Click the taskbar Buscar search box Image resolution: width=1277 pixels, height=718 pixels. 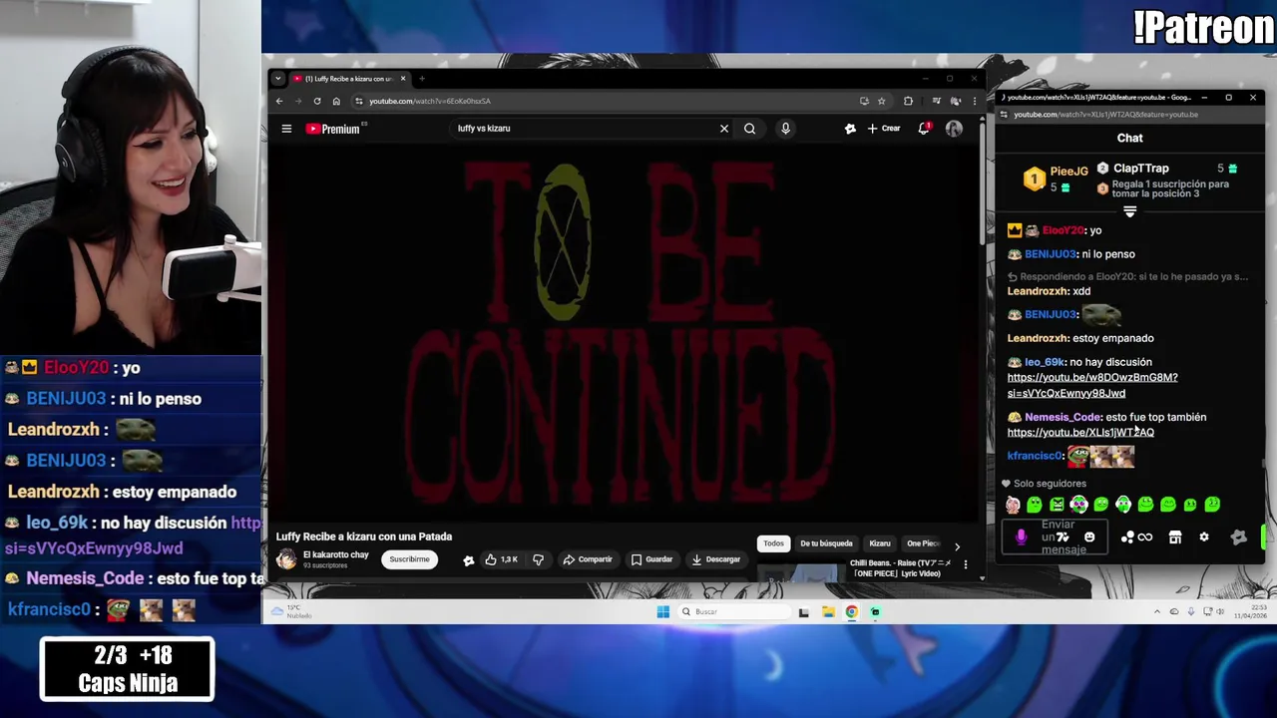(x=733, y=612)
